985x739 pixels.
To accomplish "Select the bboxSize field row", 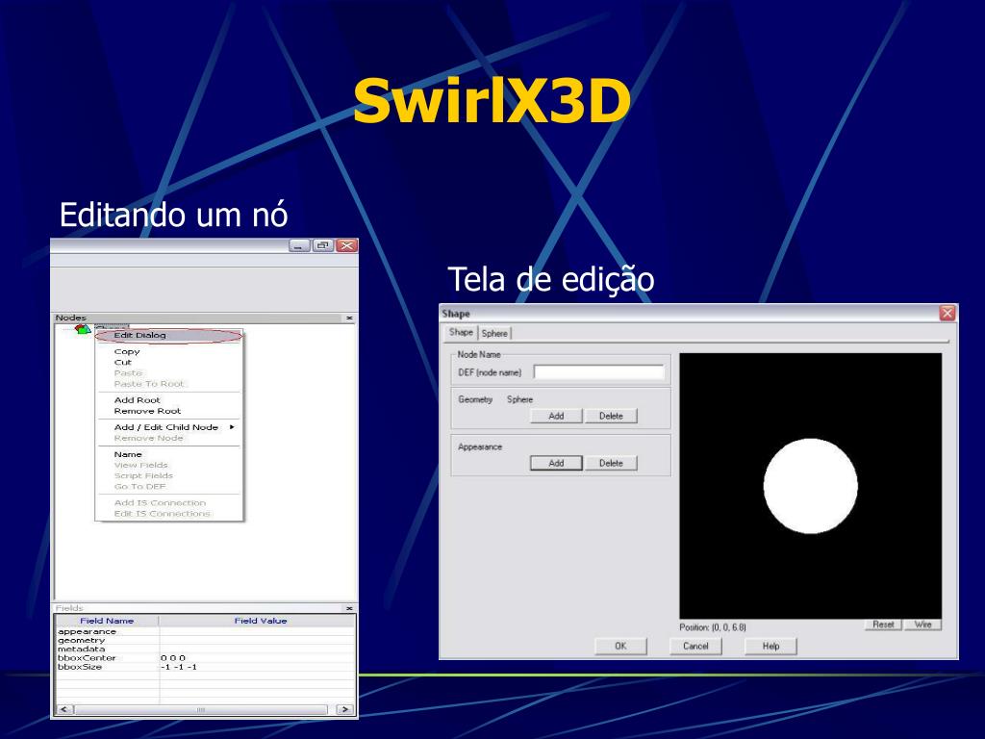I will 206,667.
